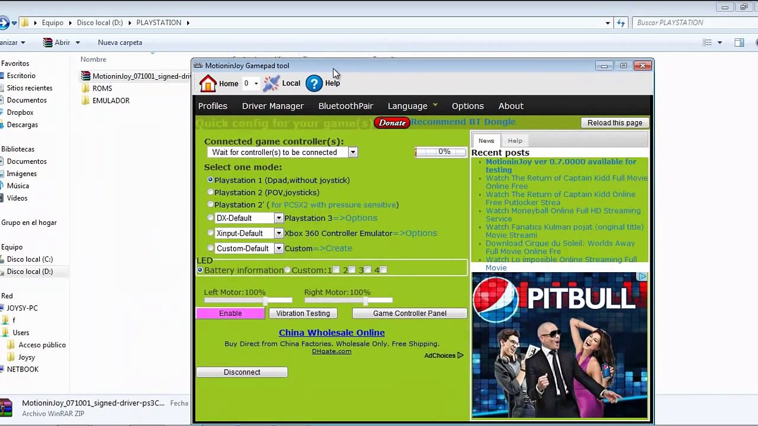Click the WinRAR icon of the MotioninJoy zip file
Viewport: 758px width, 426px height.
point(86,76)
